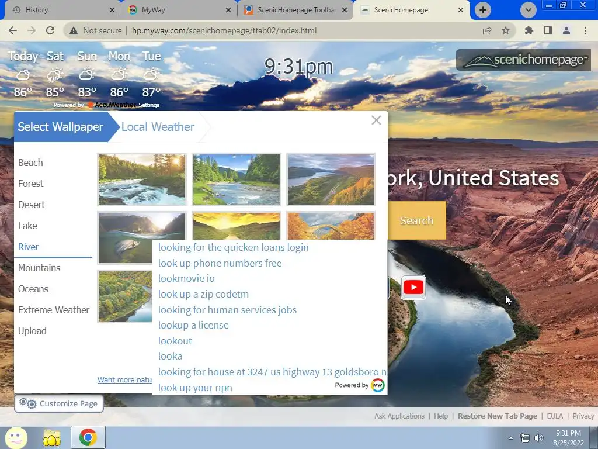Close the Select Wallpaper dialog
Image resolution: width=598 pixels, height=449 pixels.
pyautogui.click(x=376, y=120)
